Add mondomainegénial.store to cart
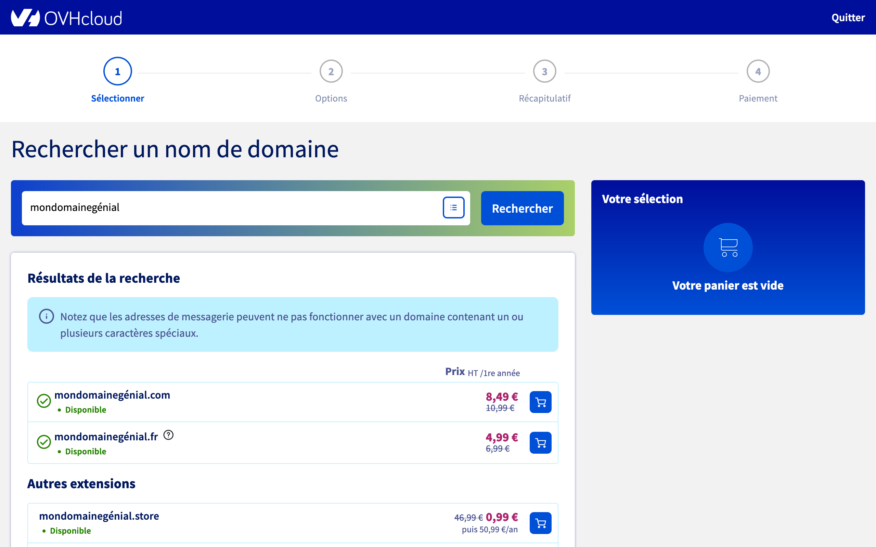 tap(540, 523)
